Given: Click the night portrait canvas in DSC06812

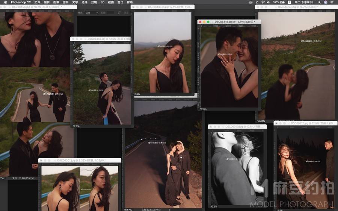Looking at the screenshot, I should pos(305,168).
